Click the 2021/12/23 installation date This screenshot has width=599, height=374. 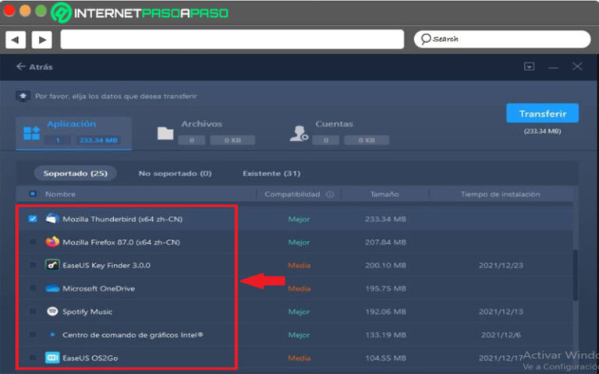click(501, 265)
